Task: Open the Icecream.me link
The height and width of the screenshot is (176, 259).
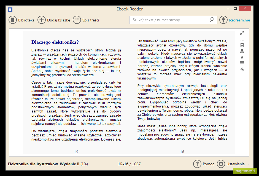Action: (x=239, y=20)
